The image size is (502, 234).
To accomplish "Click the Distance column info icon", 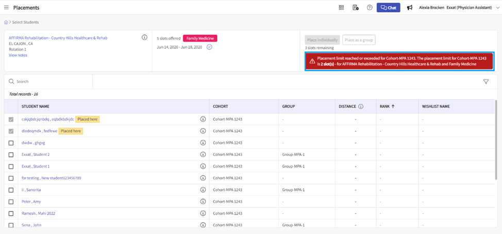I will [x=361, y=106].
